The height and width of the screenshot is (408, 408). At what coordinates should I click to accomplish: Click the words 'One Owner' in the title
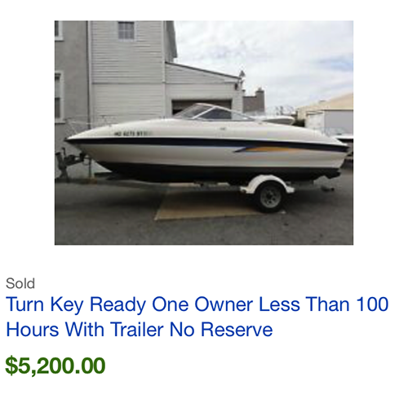[x=202, y=304]
